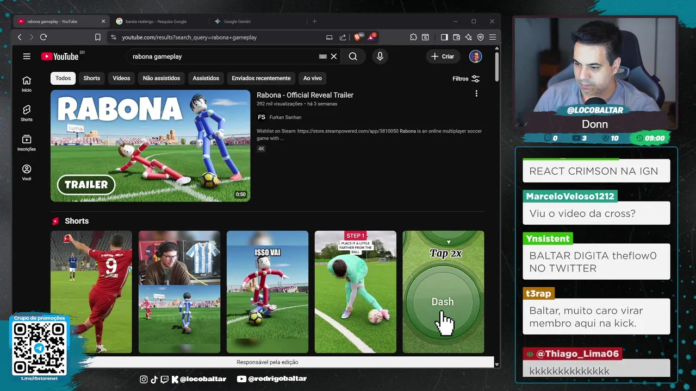Open the Filtros options

pos(466,79)
